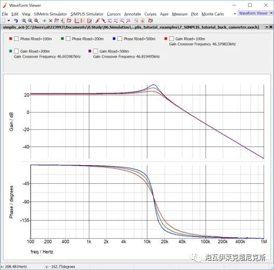Click the falling ramp measurement icon
This screenshot has height=270, width=274.
pos(122,21)
